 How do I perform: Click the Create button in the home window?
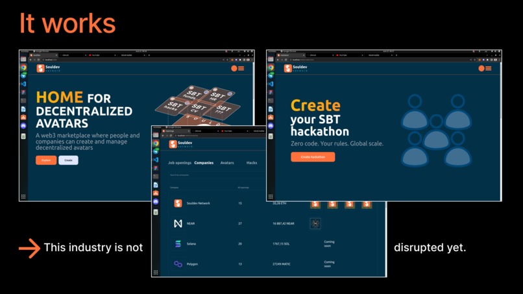click(x=68, y=160)
